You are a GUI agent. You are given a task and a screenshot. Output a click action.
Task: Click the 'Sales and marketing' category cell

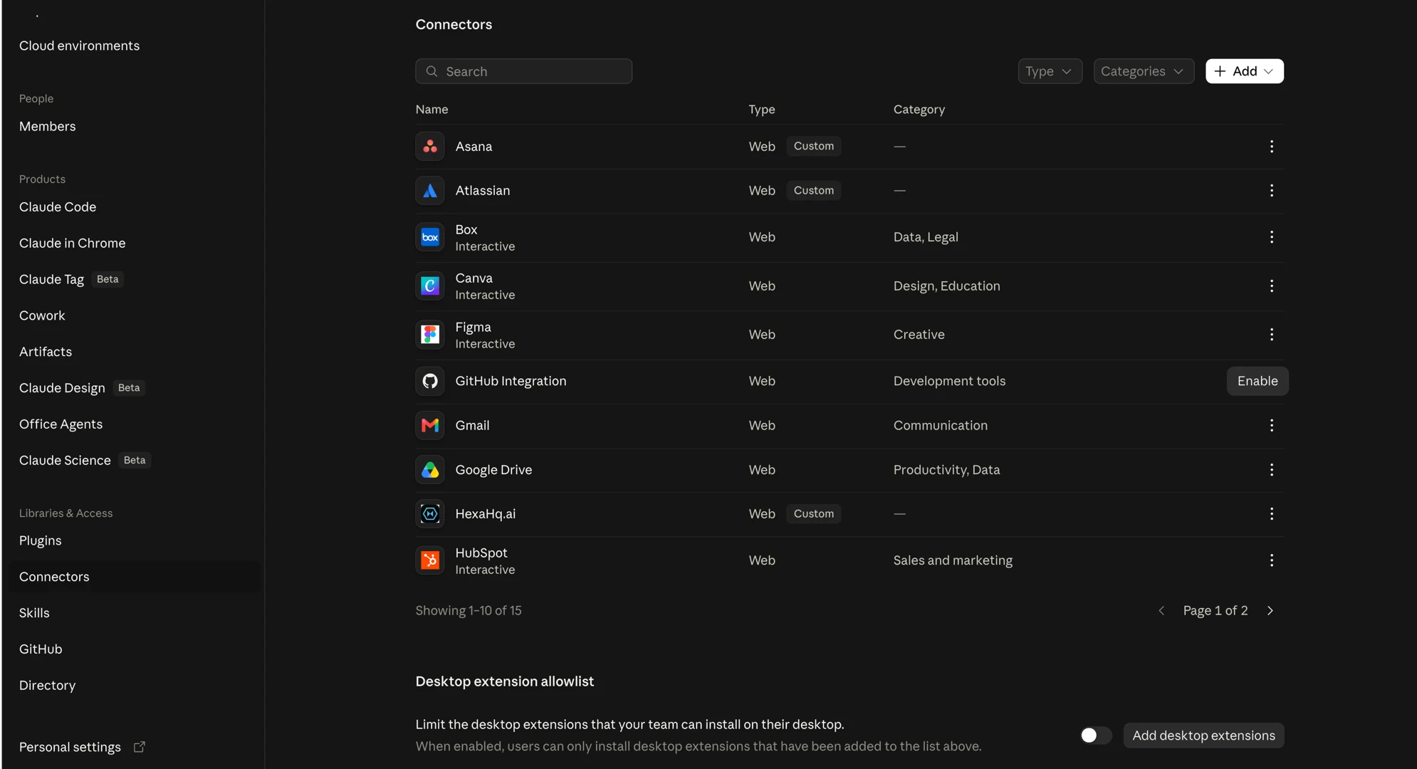tap(953, 560)
